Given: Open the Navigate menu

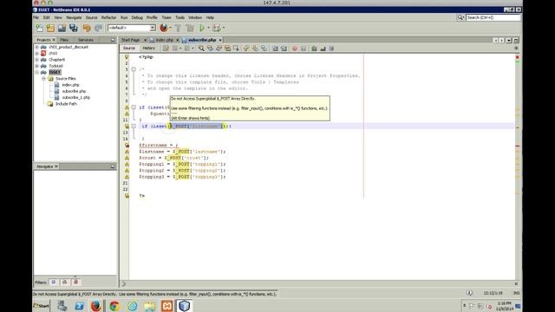Looking at the screenshot, I should point(74,17).
